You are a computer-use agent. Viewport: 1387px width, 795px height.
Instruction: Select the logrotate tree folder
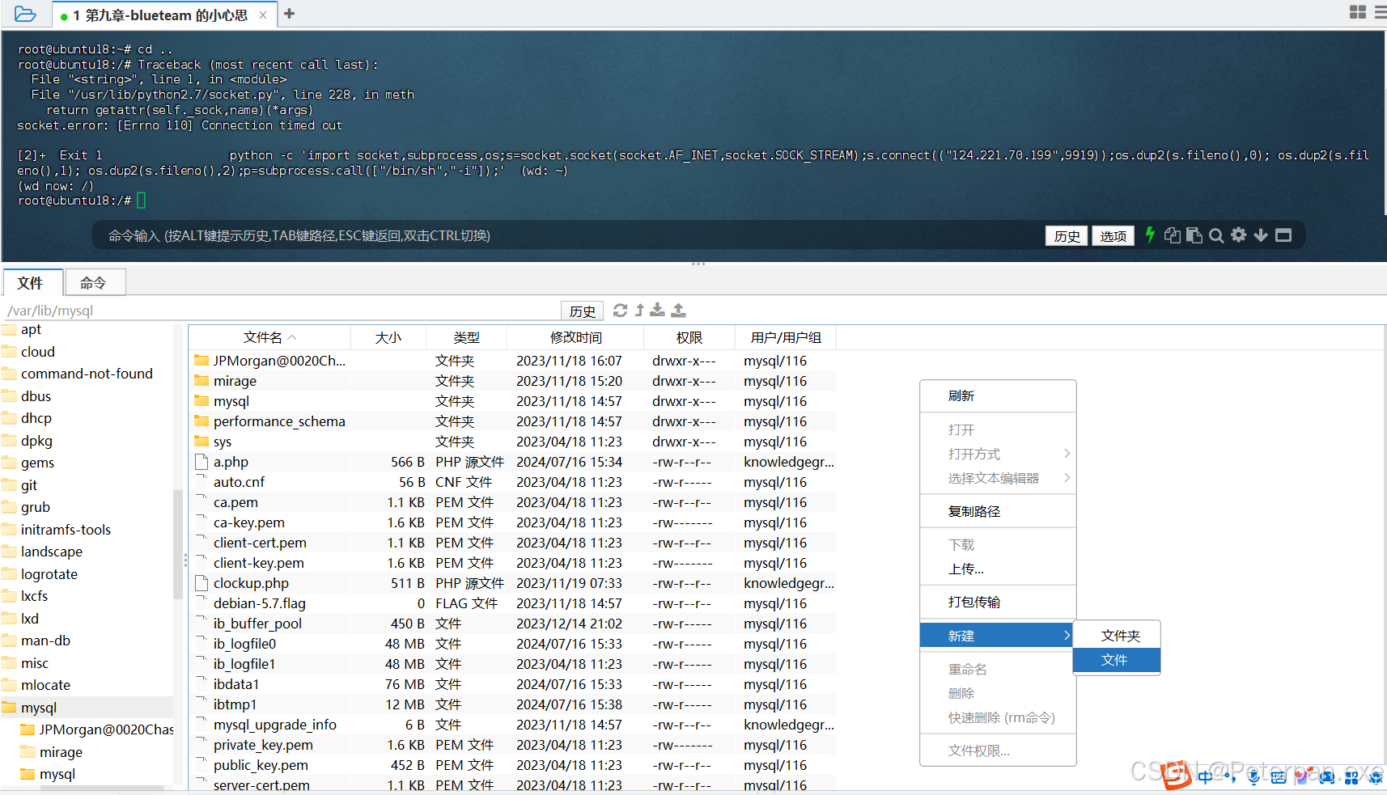tap(87, 574)
